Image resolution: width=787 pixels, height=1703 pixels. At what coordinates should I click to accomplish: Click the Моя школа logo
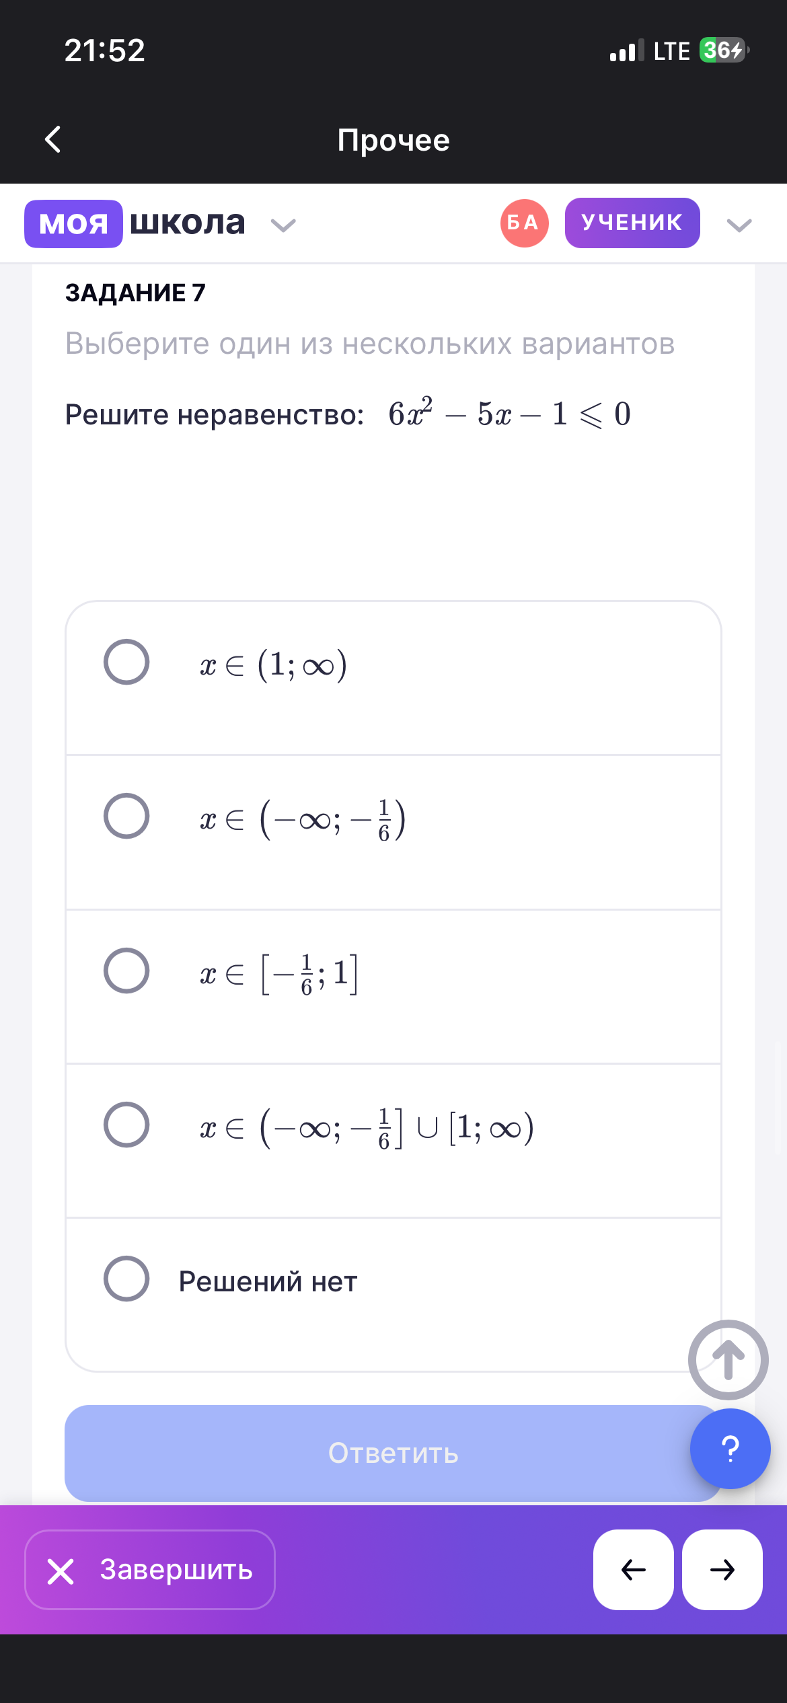[x=135, y=223]
